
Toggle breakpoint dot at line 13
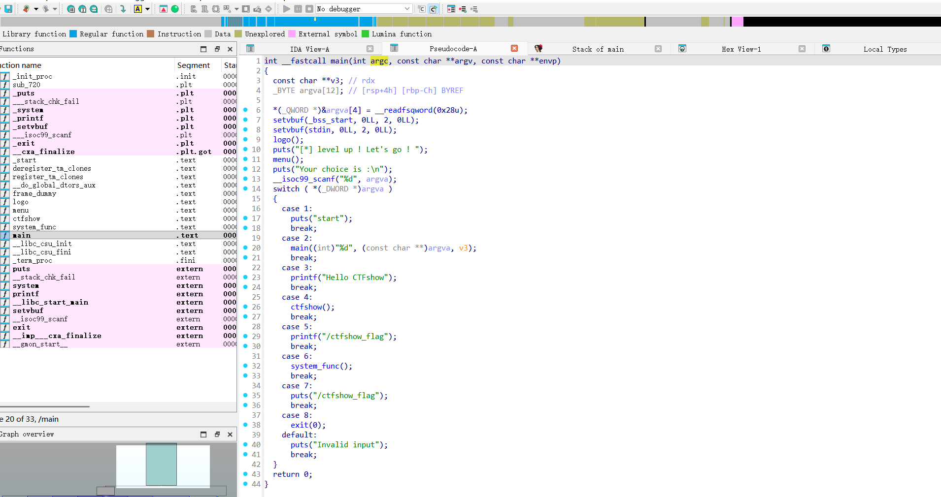245,179
